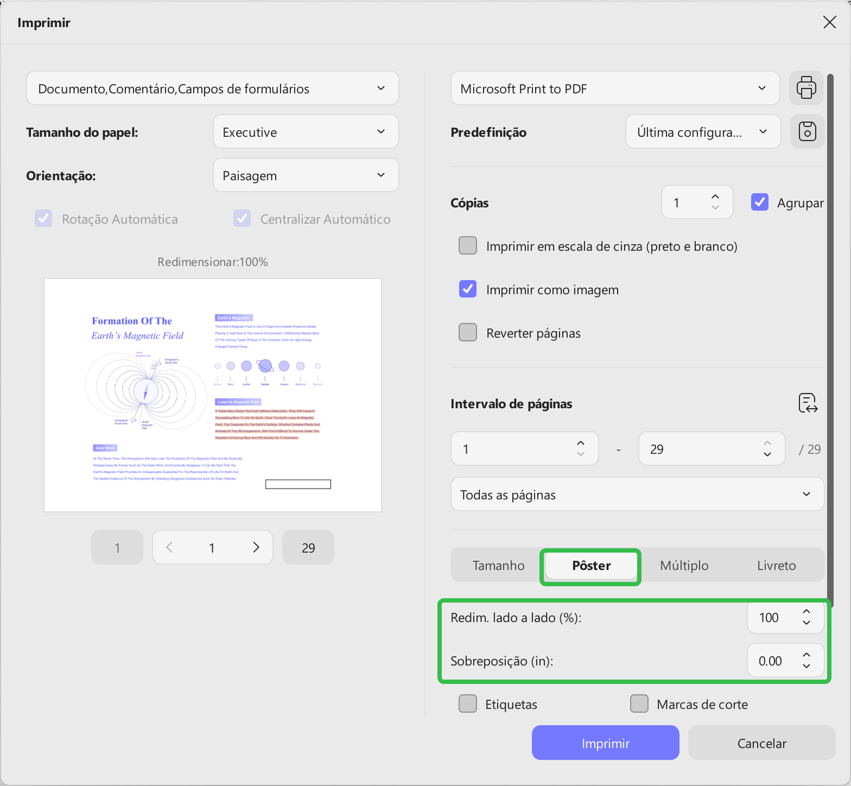Increase the tile scale percentage
This screenshot has height=786, width=851.
click(806, 612)
